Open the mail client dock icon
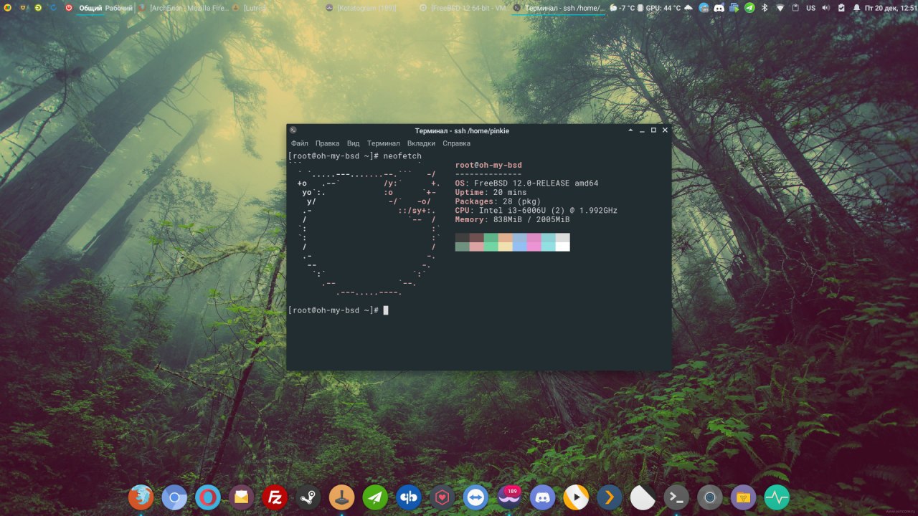 pos(242,497)
